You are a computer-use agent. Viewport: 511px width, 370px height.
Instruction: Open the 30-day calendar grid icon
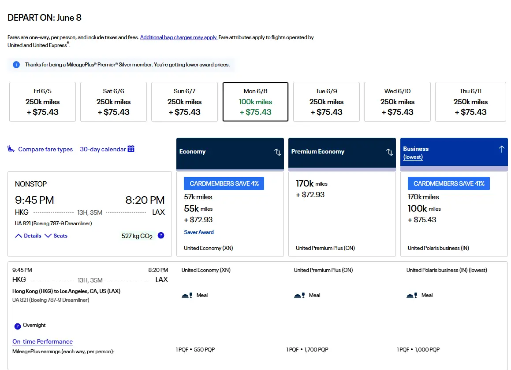coord(131,149)
